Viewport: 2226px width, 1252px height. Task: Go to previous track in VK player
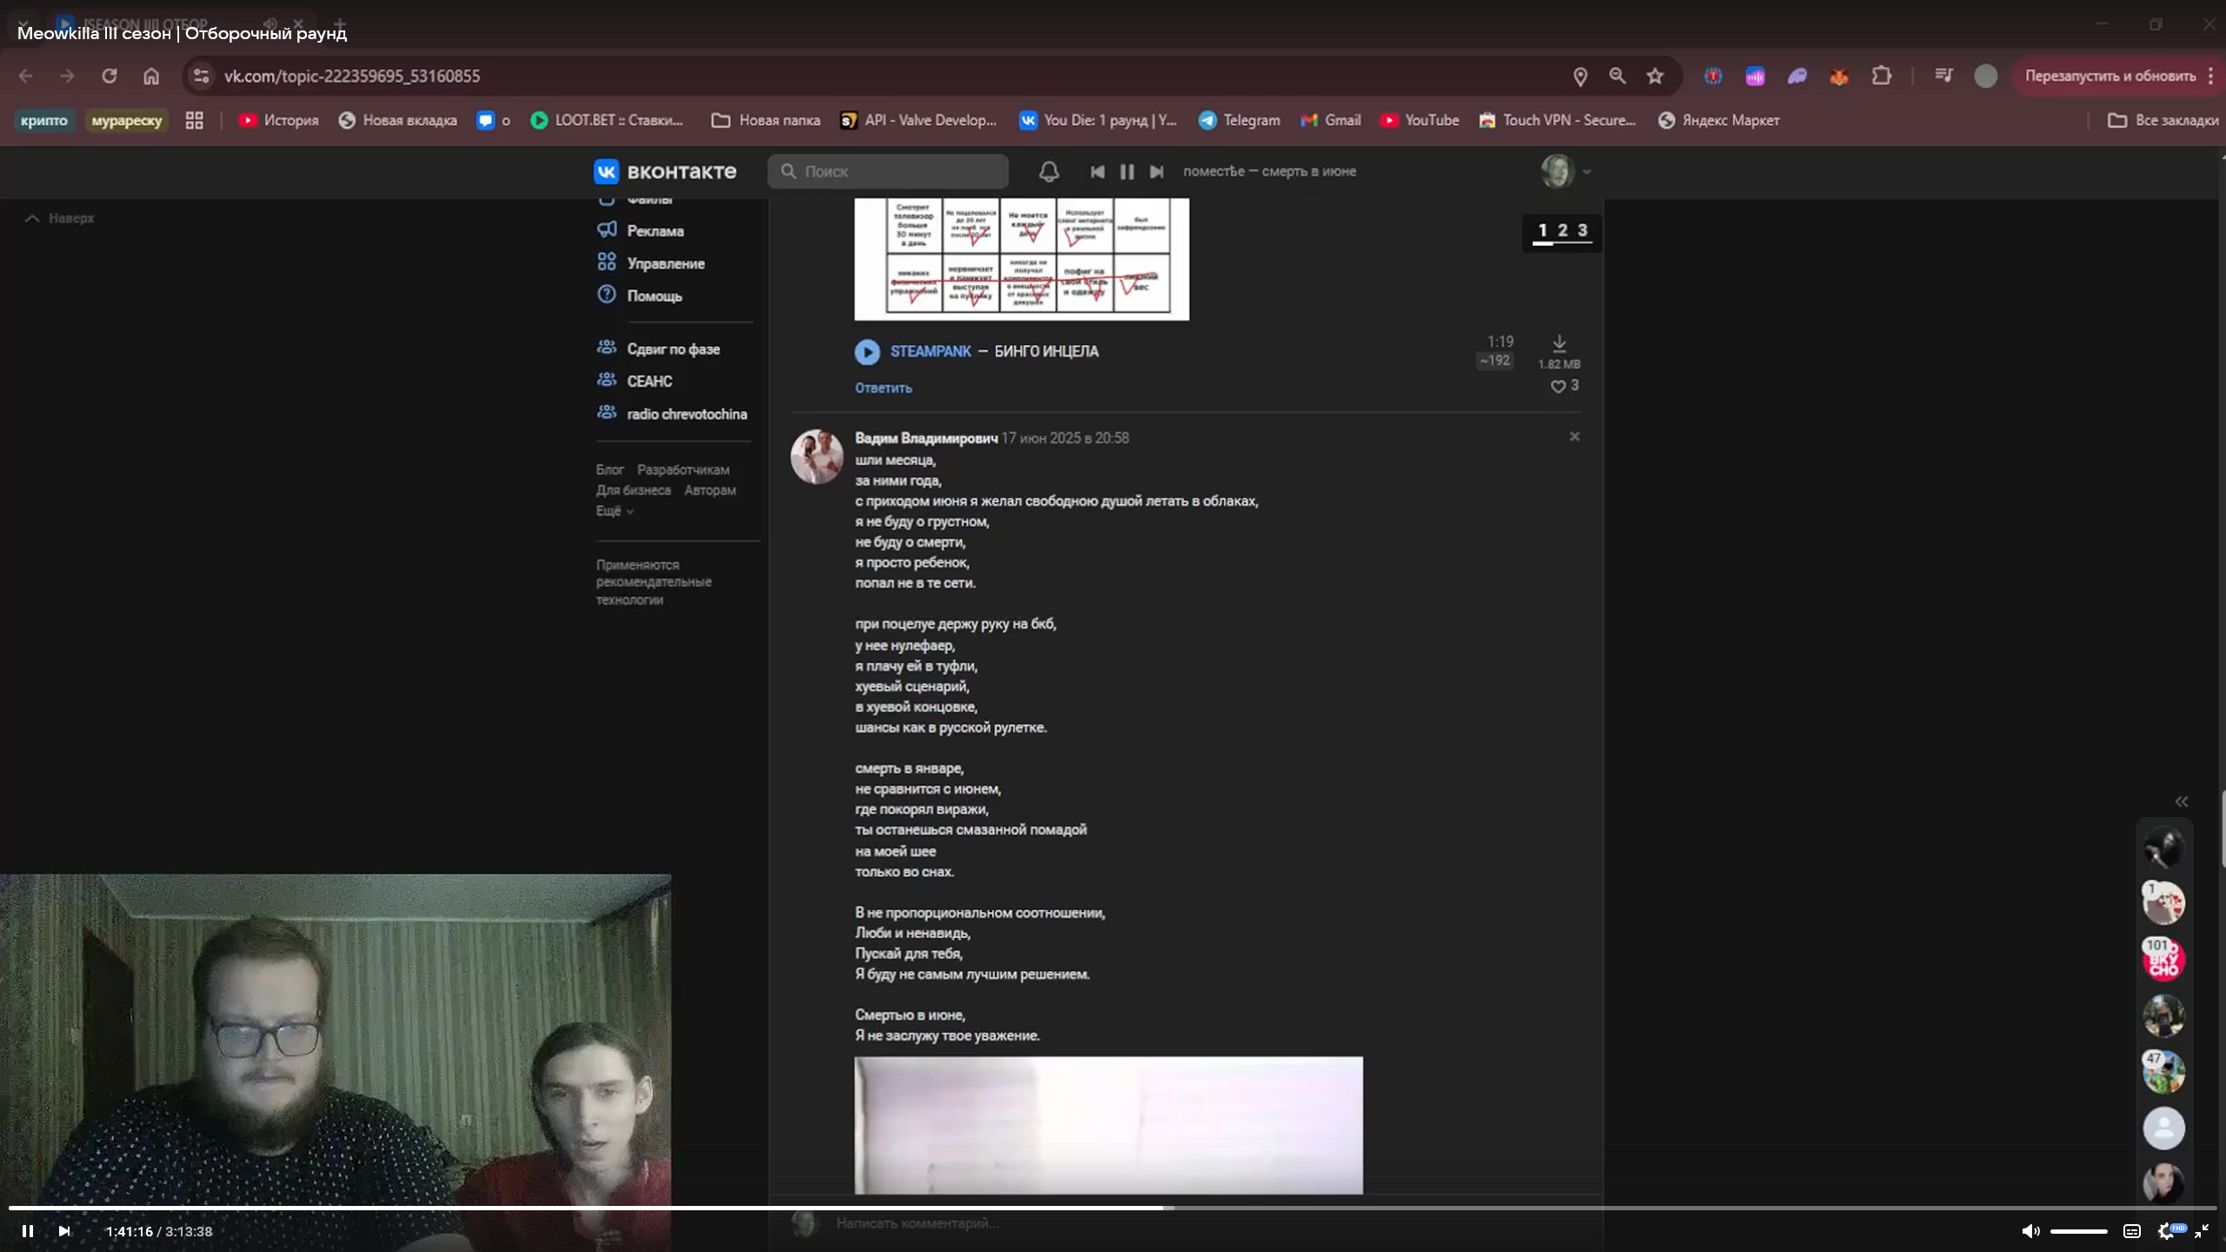(x=1097, y=171)
